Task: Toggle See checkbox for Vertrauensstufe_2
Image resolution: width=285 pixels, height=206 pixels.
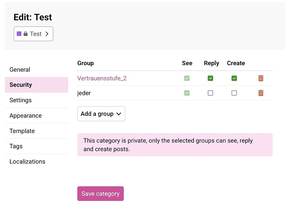Action: (x=187, y=78)
